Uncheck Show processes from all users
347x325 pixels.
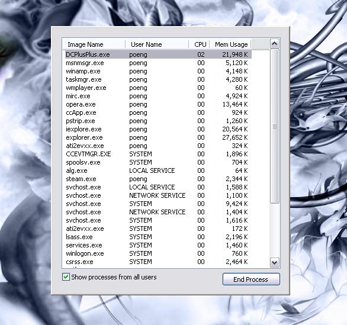coord(66,277)
